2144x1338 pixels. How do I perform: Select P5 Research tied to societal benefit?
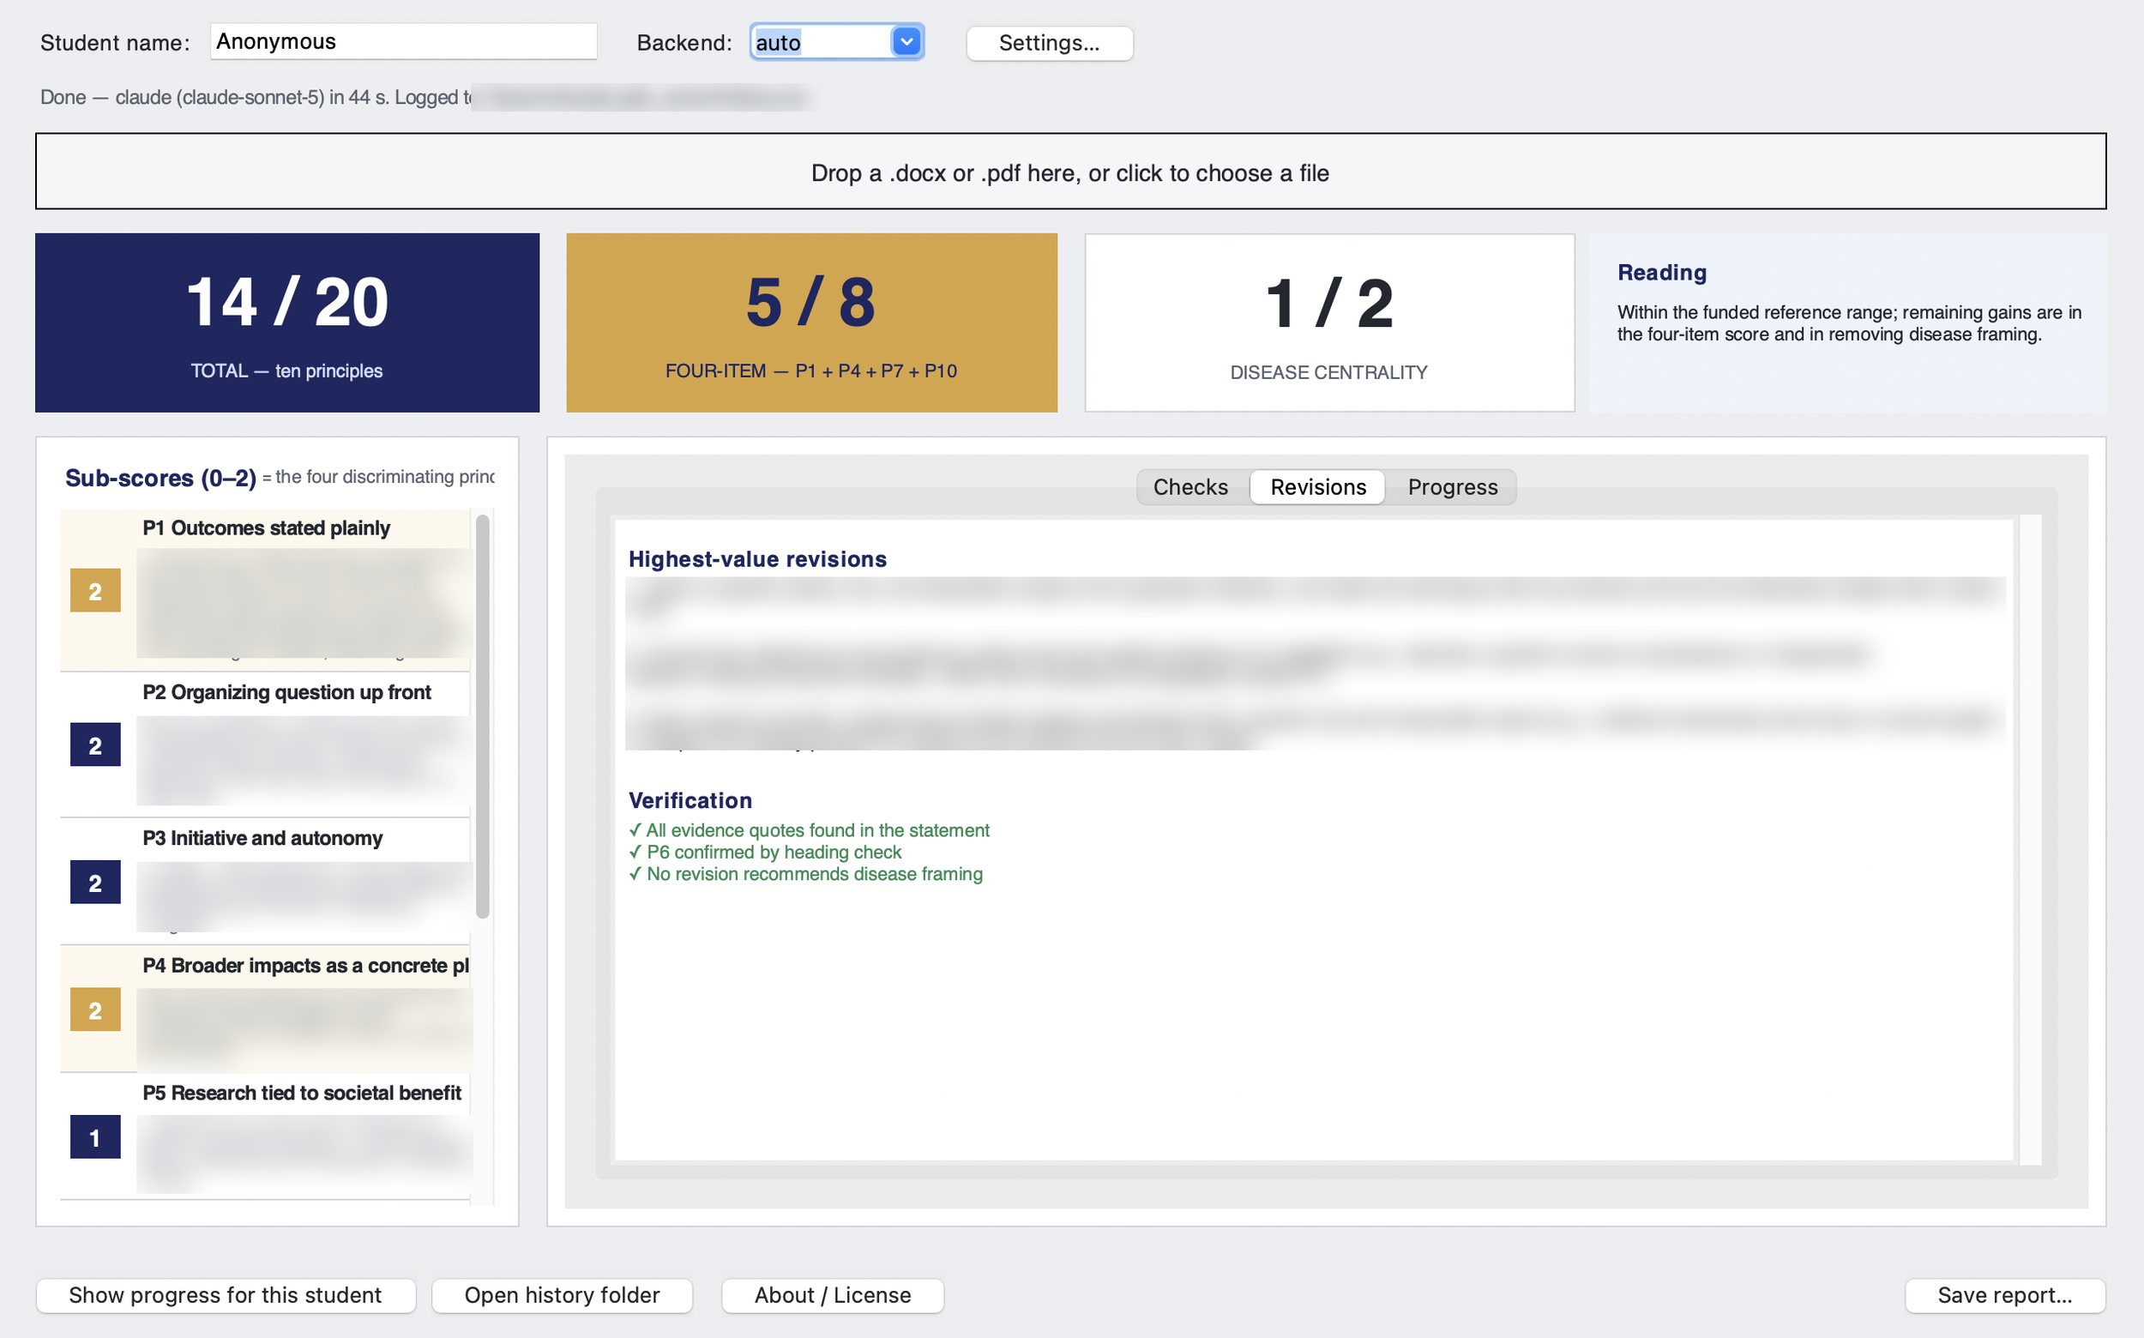(265, 1136)
